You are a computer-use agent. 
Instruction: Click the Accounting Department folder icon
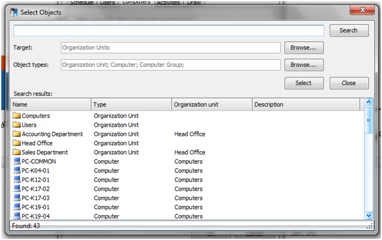click(16, 134)
